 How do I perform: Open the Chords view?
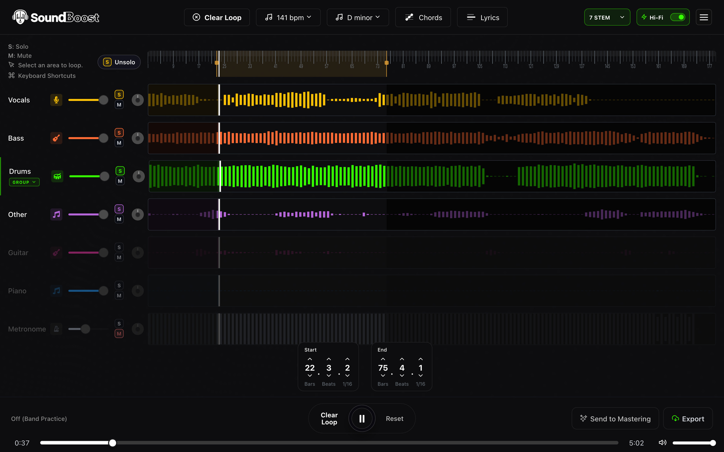tap(423, 17)
